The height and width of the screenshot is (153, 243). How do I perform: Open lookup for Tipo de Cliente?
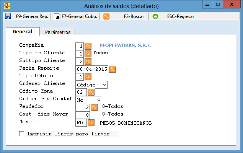coord(88,54)
